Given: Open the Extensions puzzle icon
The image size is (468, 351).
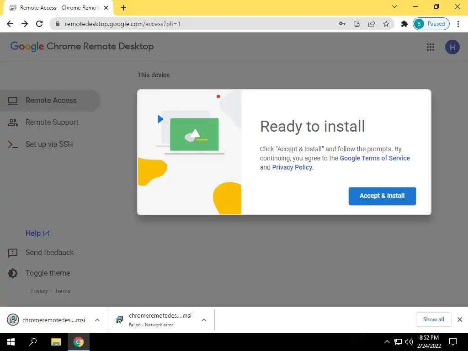Looking at the screenshot, I should 404,24.
